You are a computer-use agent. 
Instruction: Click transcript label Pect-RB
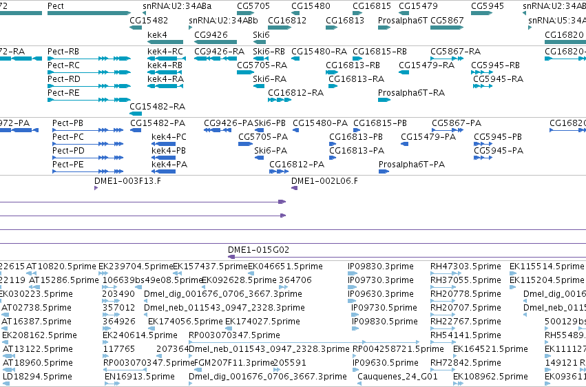click(x=63, y=52)
